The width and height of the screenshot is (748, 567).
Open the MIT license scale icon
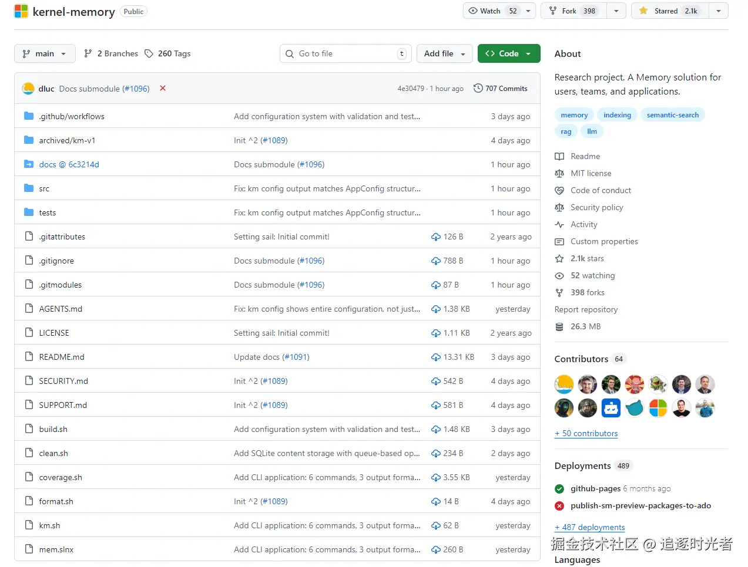pyautogui.click(x=559, y=173)
